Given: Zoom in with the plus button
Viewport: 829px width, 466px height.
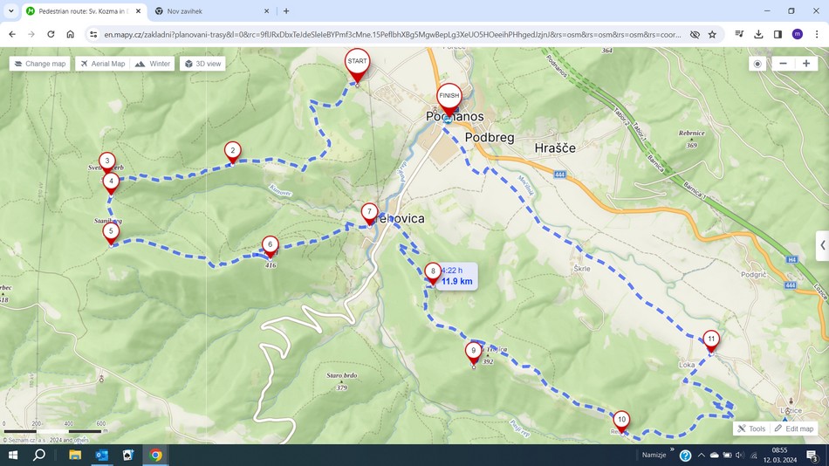Looking at the screenshot, I should [806, 64].
